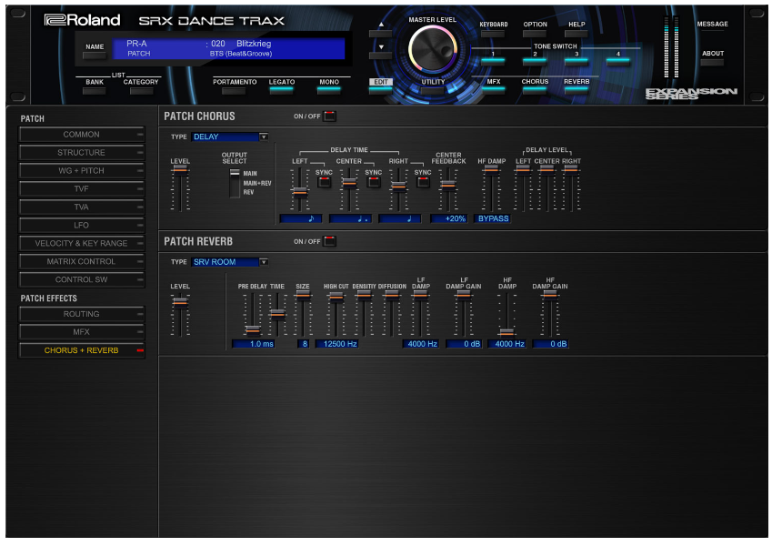Click the +20% feedback value field

point(449,218)
